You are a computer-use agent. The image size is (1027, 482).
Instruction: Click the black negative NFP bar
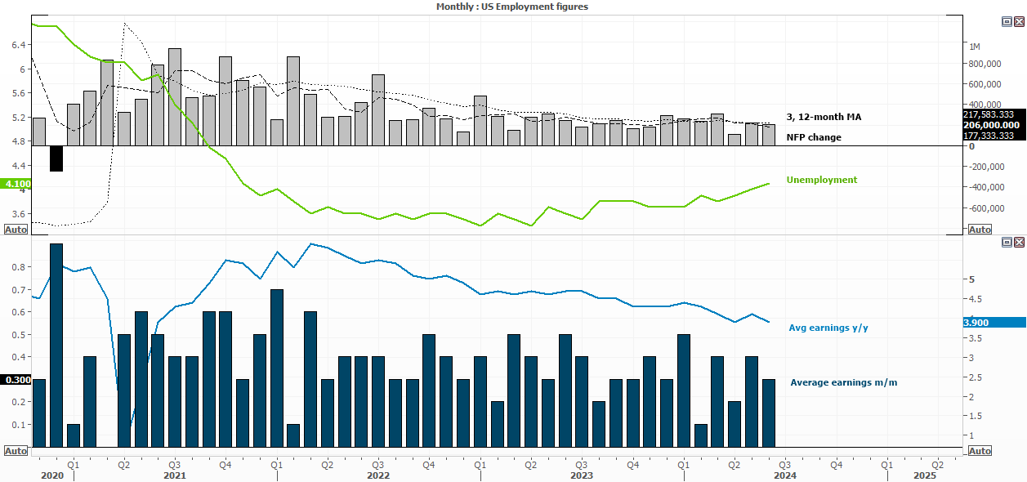click(56, 158)
